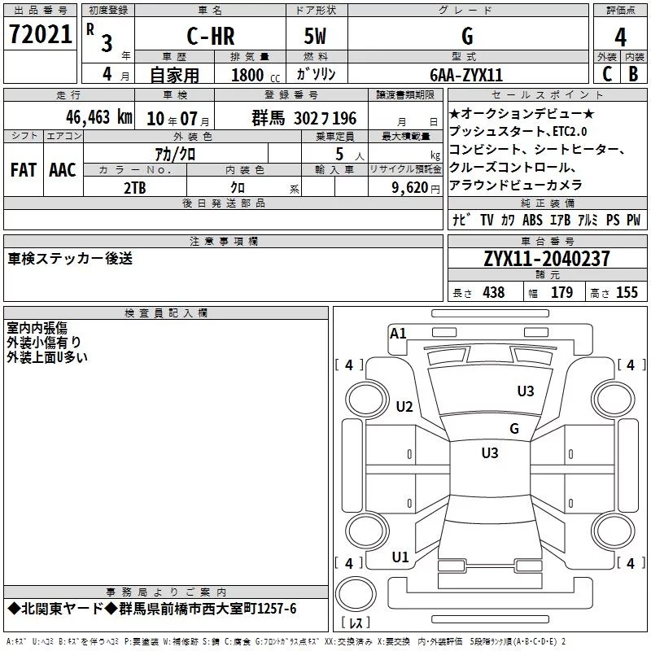Viewport: 651px width, 651px height.
Task: Click the chassis number ZYX11-2040237
Action: pos(547,259)
